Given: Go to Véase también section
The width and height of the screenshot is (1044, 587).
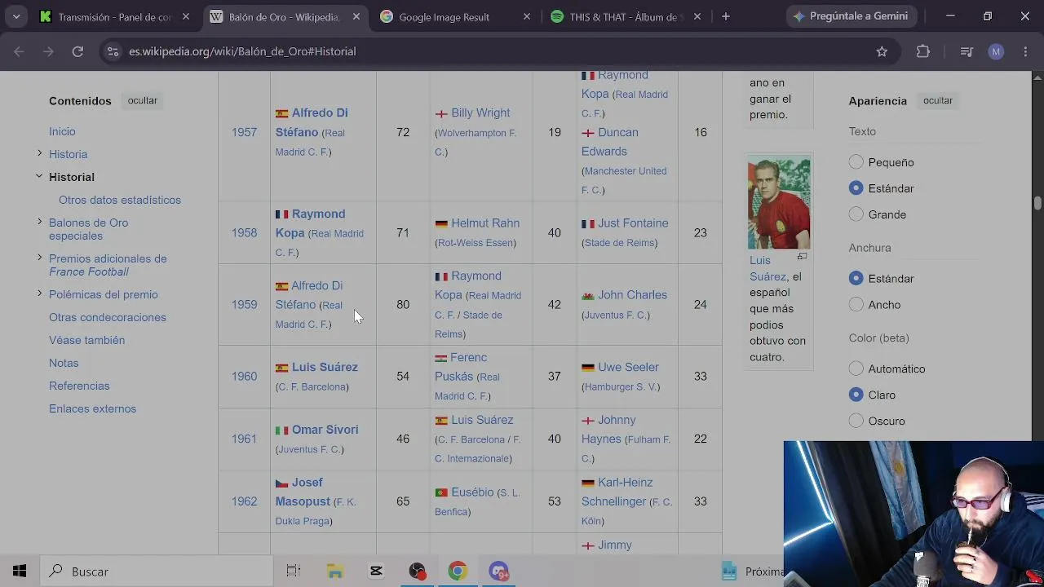Looking at the screenshot, I should pyautogui.click(x=86, y=340).
